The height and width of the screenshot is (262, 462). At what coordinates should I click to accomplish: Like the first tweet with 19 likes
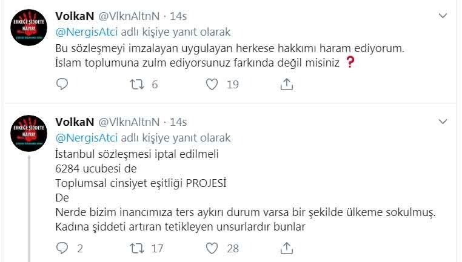[212, 85]
